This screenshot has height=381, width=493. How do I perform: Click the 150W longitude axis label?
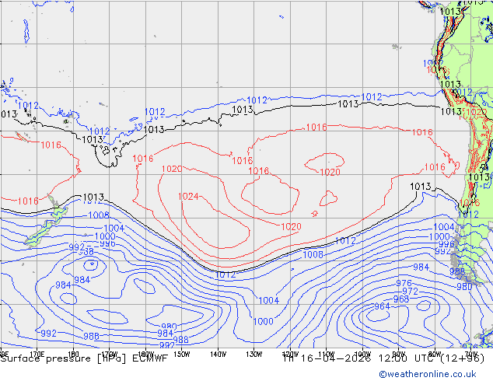tap(182, 355)
